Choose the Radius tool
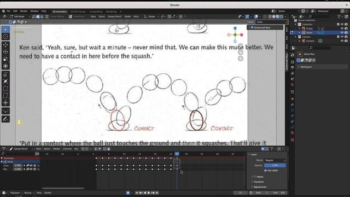This screenshot has height=197, width=350. (5, 82)
